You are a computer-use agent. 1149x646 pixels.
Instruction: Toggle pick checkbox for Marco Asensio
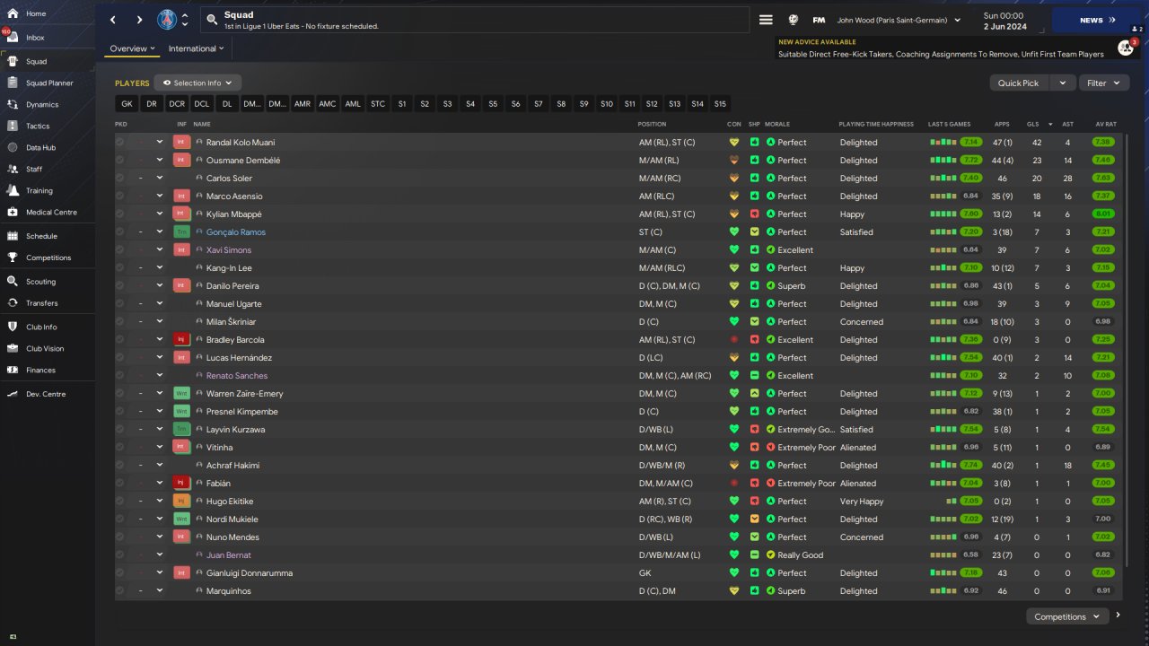pos(119,196)
